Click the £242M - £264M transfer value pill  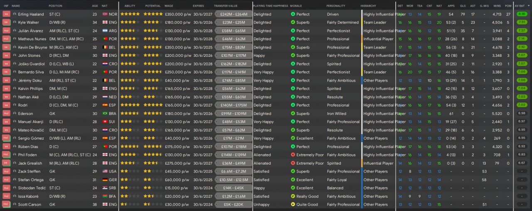(x=234, y=14)
